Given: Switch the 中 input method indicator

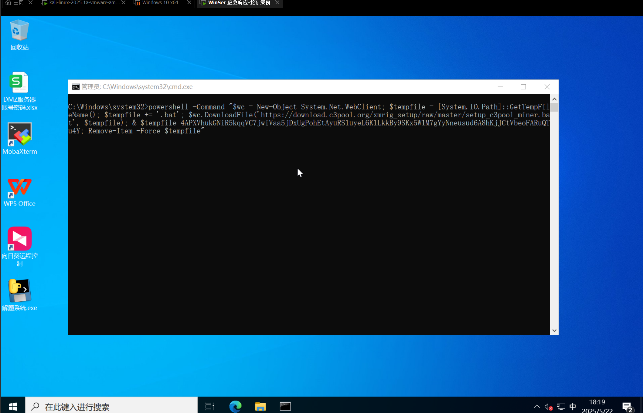Looking at the screenshot, I should [573, 406].
